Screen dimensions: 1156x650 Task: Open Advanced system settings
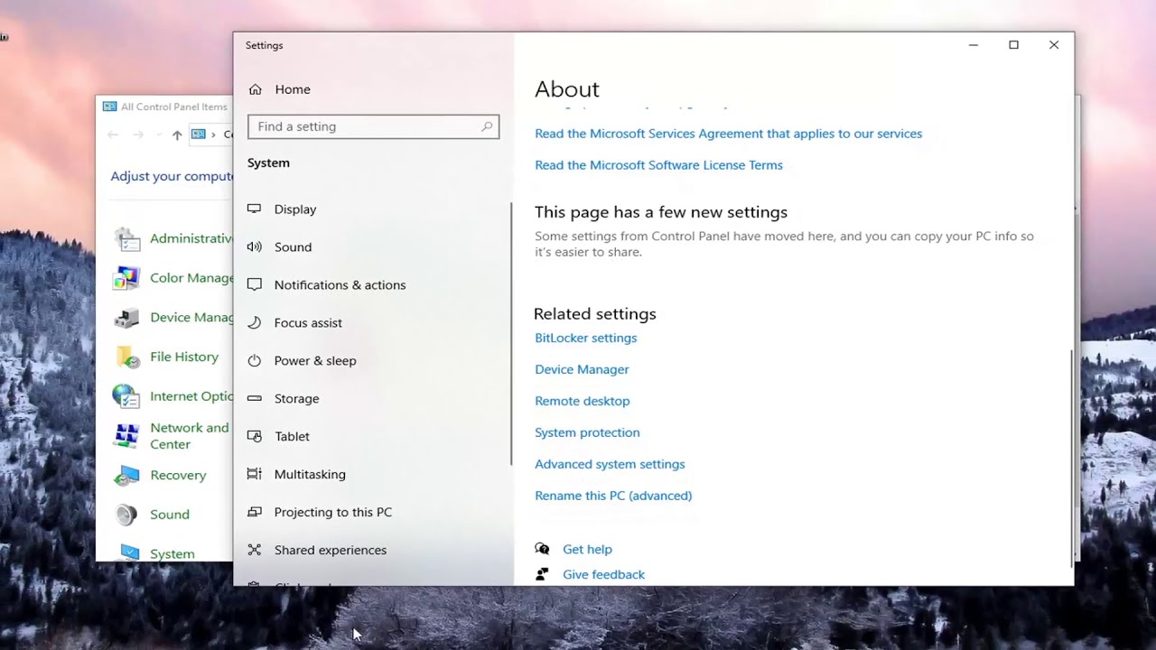pos(610,464)
